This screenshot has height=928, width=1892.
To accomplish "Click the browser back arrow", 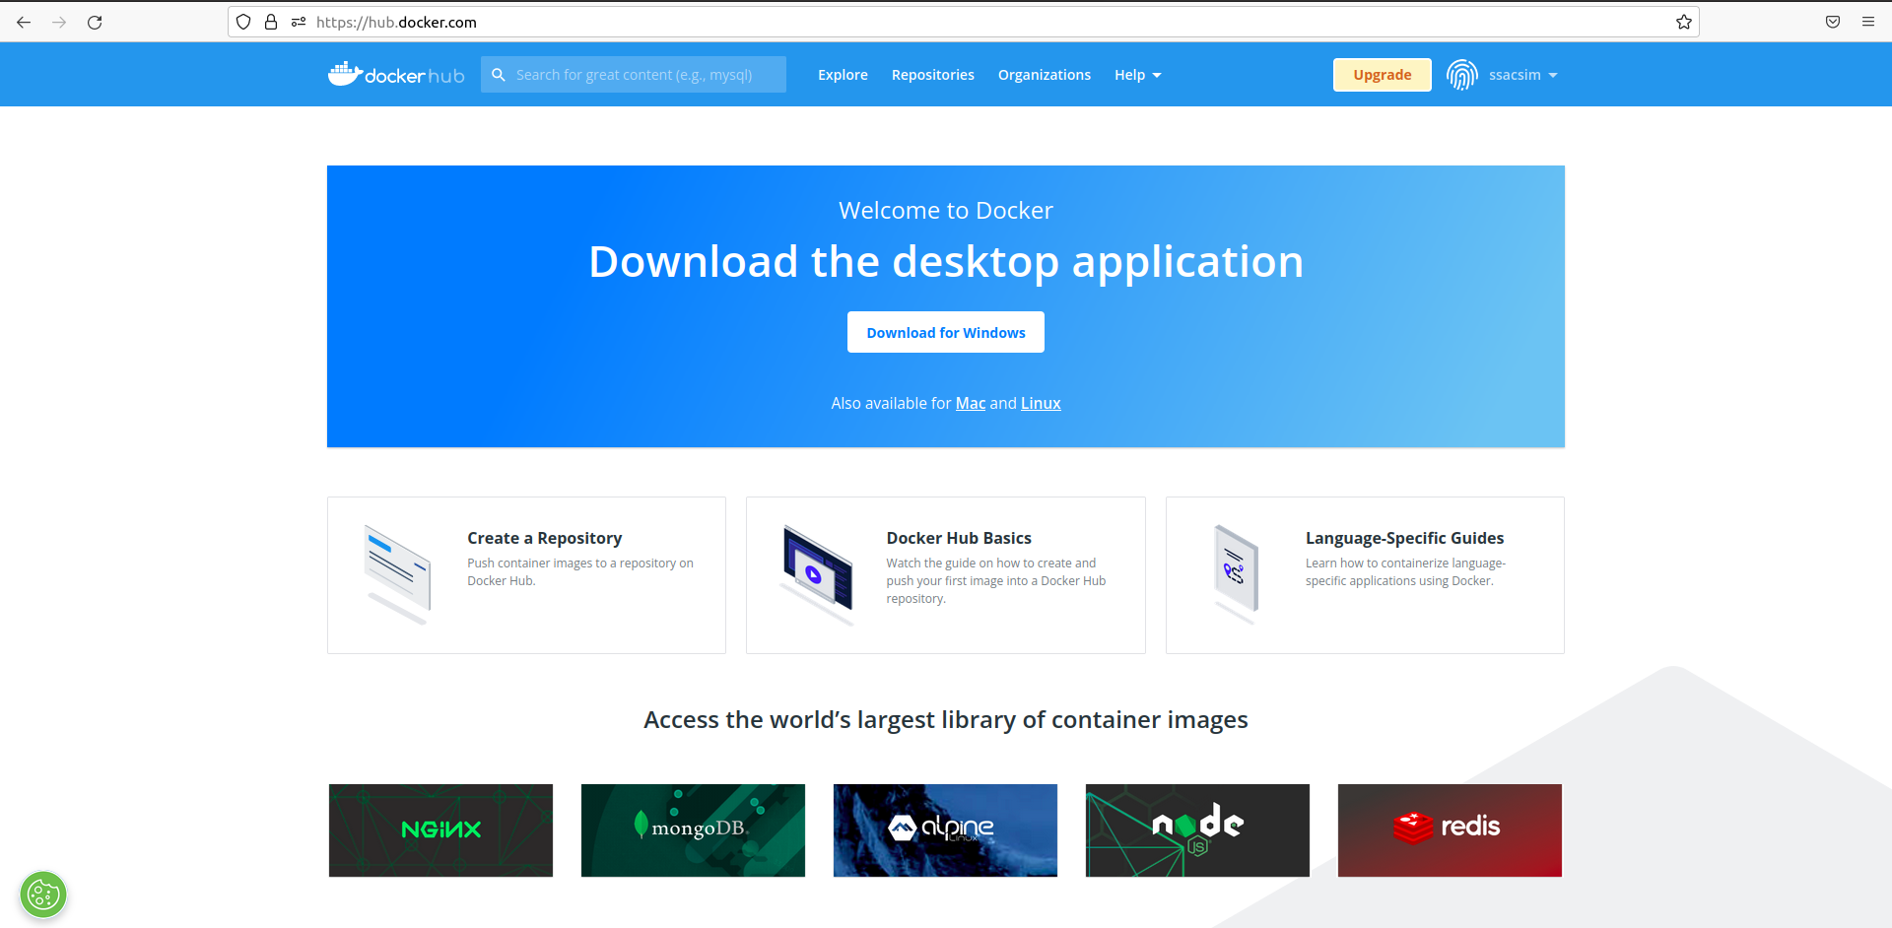I will [x=24, y=22].
